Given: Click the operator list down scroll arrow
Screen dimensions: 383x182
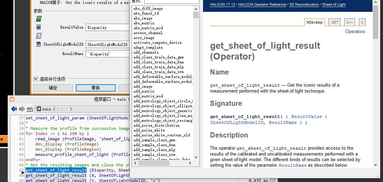Looking at the screenshot, I should tap(196, 157).
